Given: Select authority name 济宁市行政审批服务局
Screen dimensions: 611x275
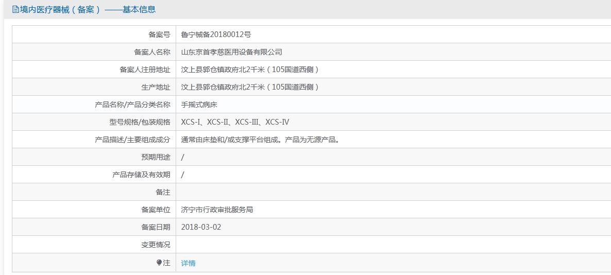Looking at the screenshot, I should pyautogui.click(x=217, y=210).
